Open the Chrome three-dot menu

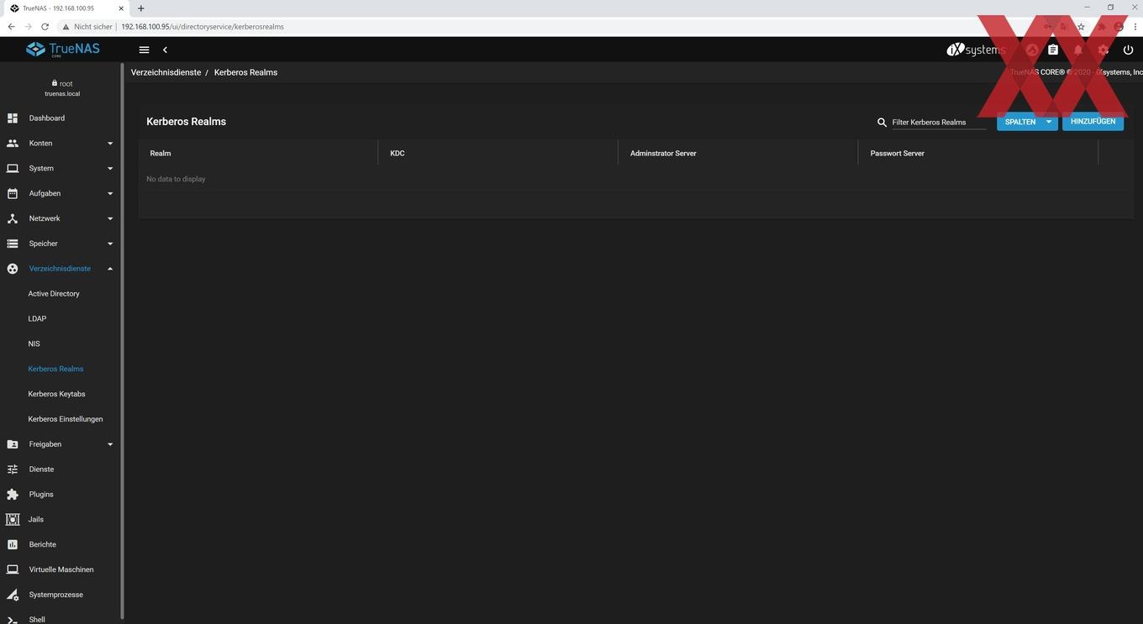pyautogui.click(x=1135, y=27)
